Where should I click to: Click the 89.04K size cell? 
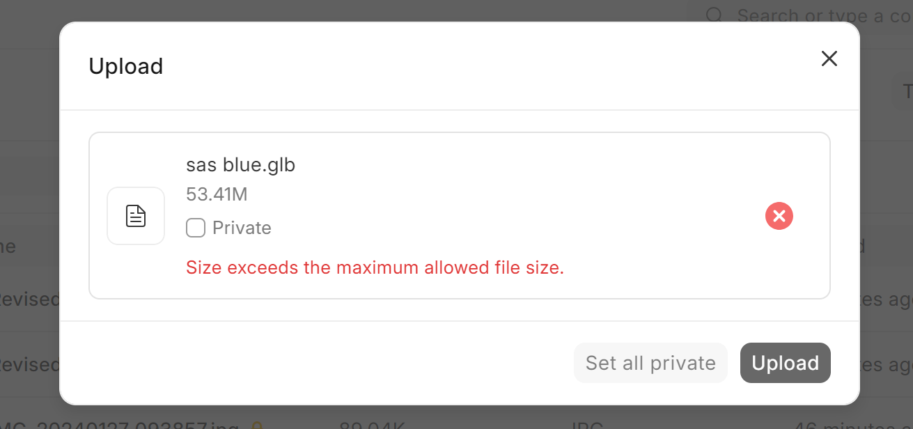[373, 425]
